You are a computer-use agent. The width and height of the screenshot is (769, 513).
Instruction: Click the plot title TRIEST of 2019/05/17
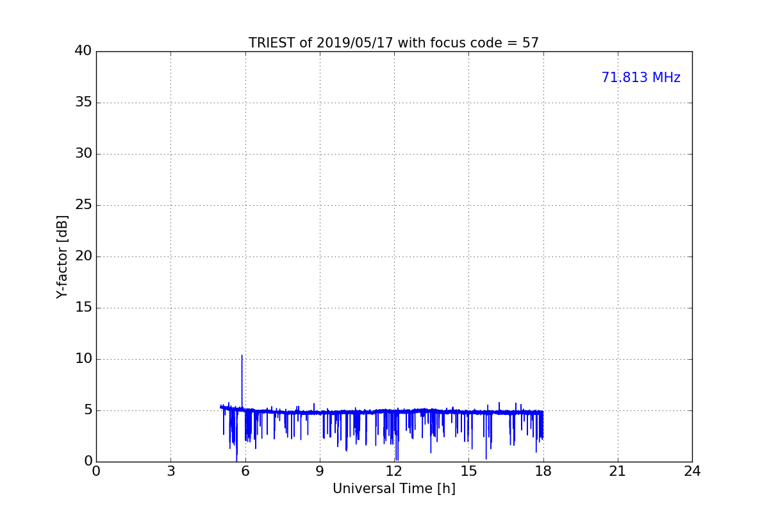(393, 43)
